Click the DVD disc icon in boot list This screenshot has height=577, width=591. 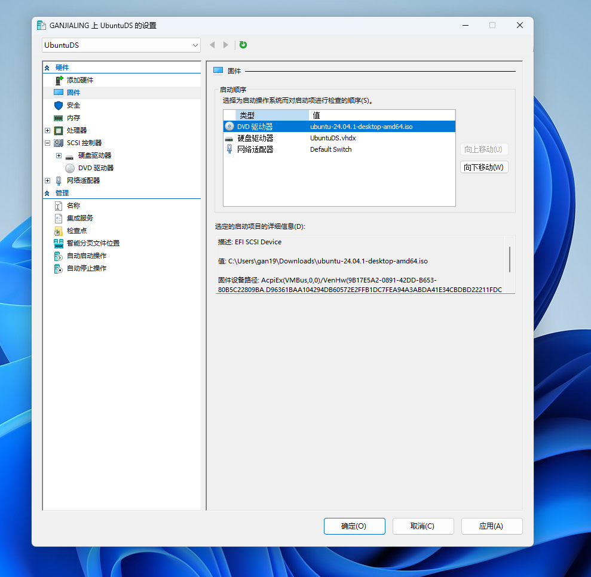tap(229, 126)
